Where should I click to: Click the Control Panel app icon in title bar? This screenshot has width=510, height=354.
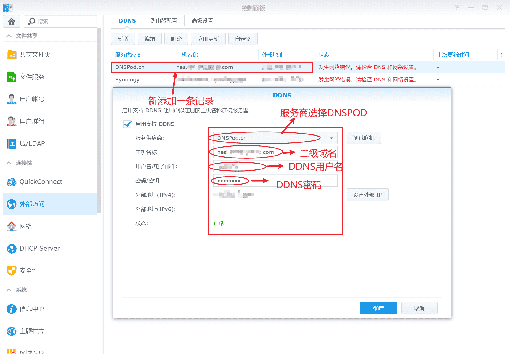point(8,8)
